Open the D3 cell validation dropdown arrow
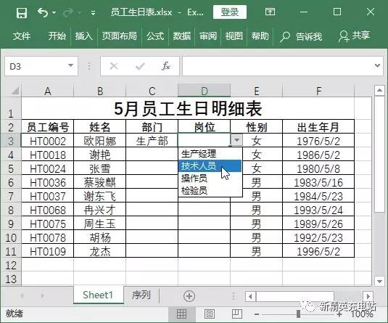Viewport: 388px width, 323px height. (237, 140)
